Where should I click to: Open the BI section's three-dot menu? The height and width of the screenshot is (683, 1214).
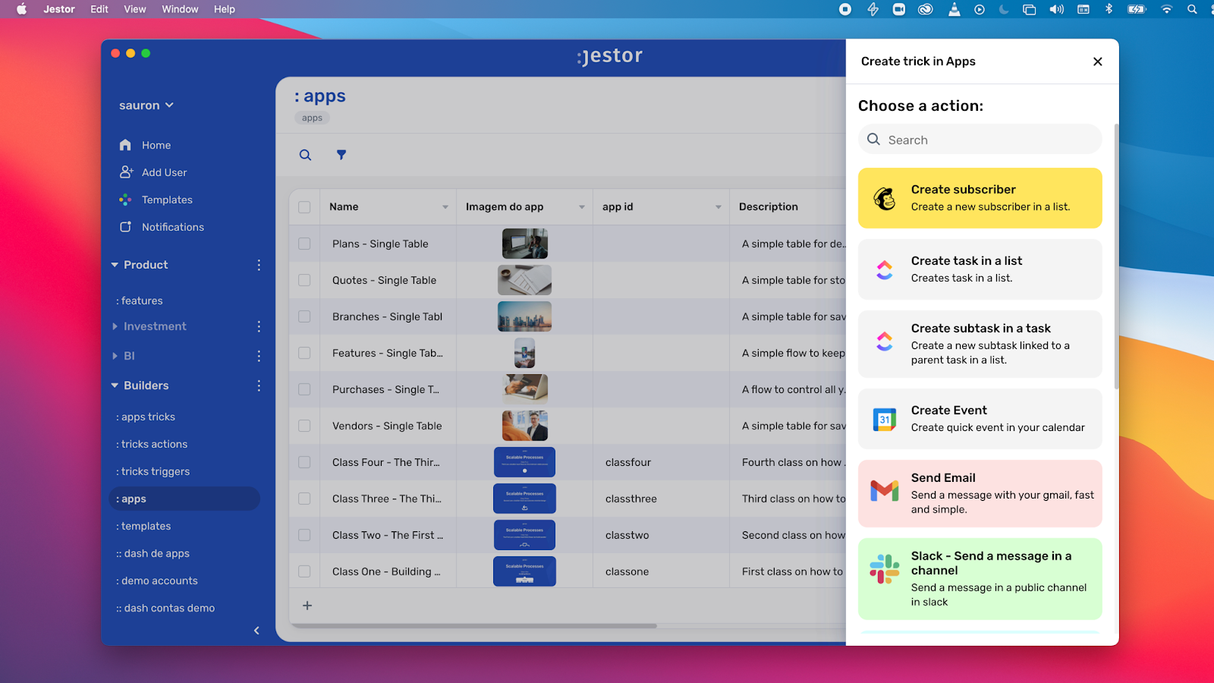[259, 356]
